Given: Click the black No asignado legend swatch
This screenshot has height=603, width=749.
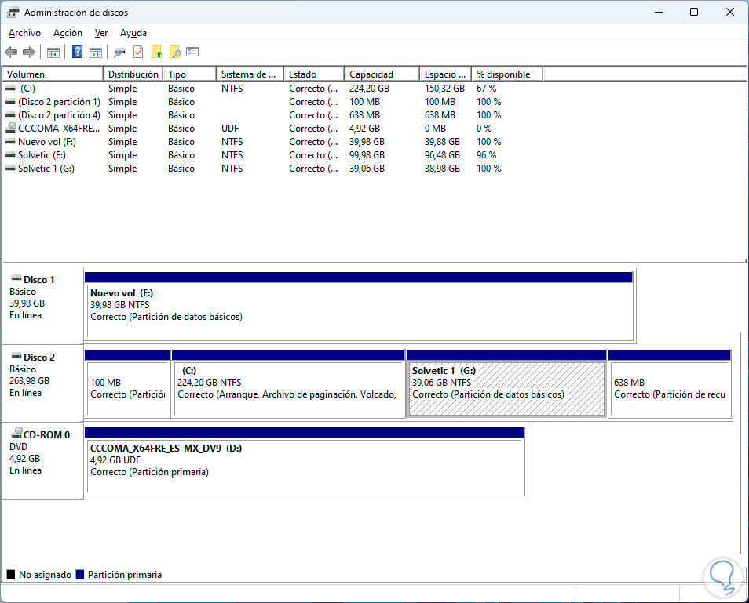Looking at the screenshot, I should 11,574.
